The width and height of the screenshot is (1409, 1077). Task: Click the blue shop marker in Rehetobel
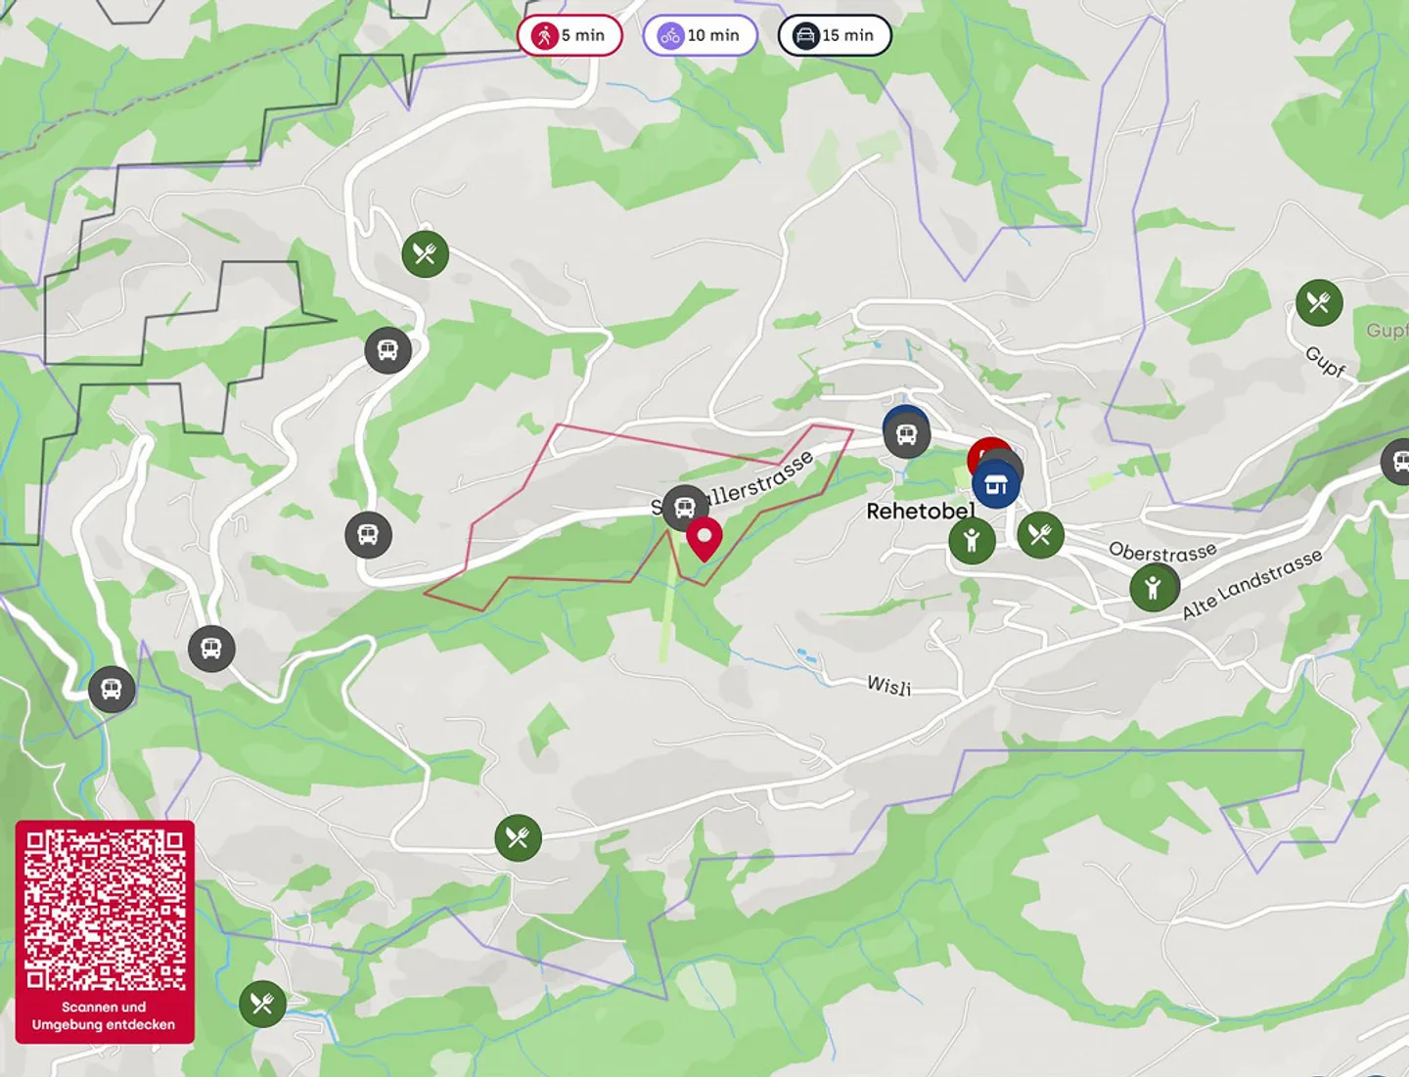(996, 484)
